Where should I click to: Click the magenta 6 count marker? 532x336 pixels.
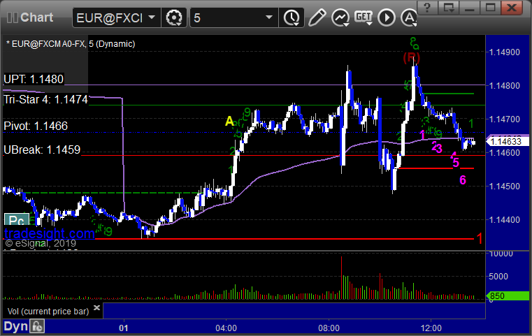pyautogui.click(x=463, y=180)
